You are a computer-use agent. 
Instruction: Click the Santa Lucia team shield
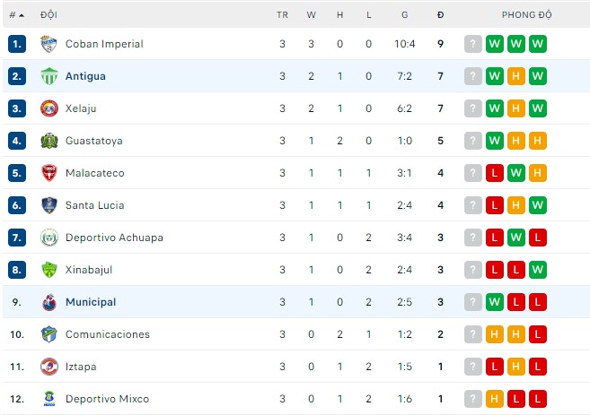(x=48, y=205)
